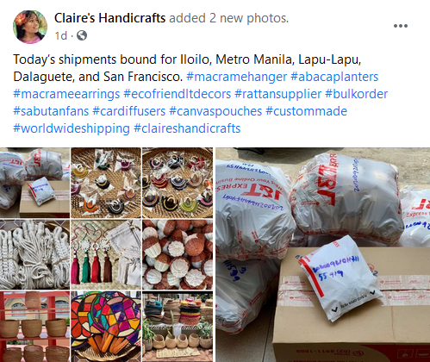Follow the #abacaplanters hashtag link
The height and width of the screenshot is (362, 430).
coord(334,77)
